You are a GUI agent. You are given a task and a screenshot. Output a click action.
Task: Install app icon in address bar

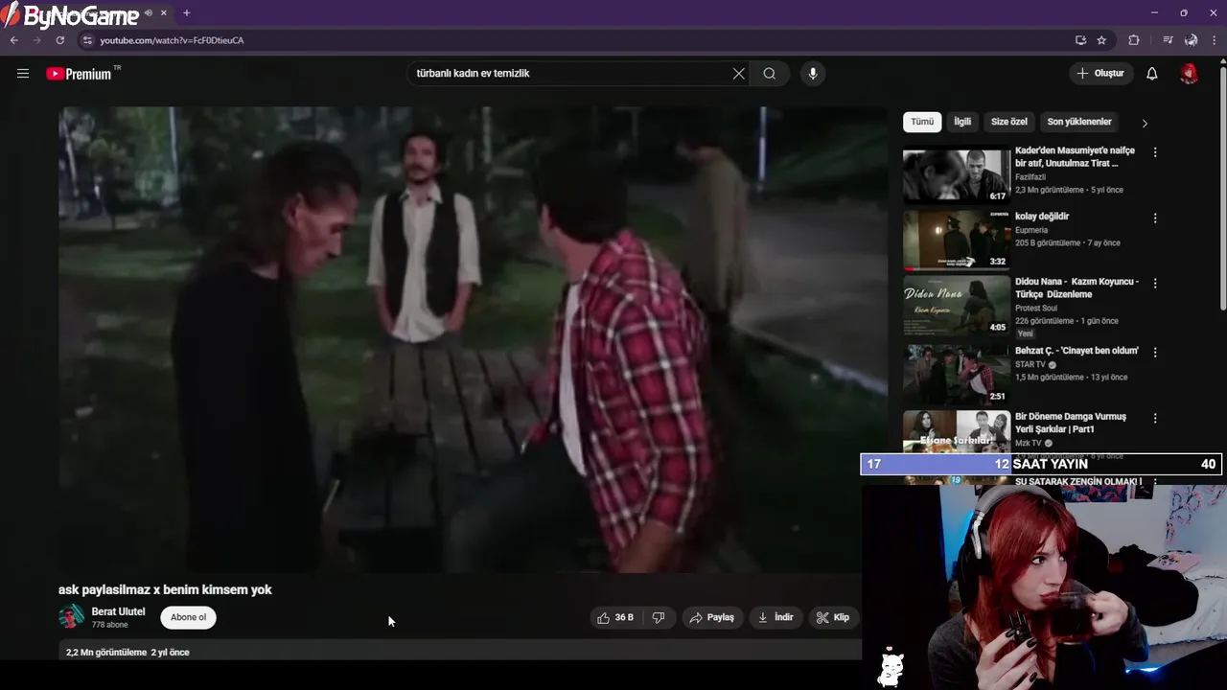click(x=1080, y=40)
